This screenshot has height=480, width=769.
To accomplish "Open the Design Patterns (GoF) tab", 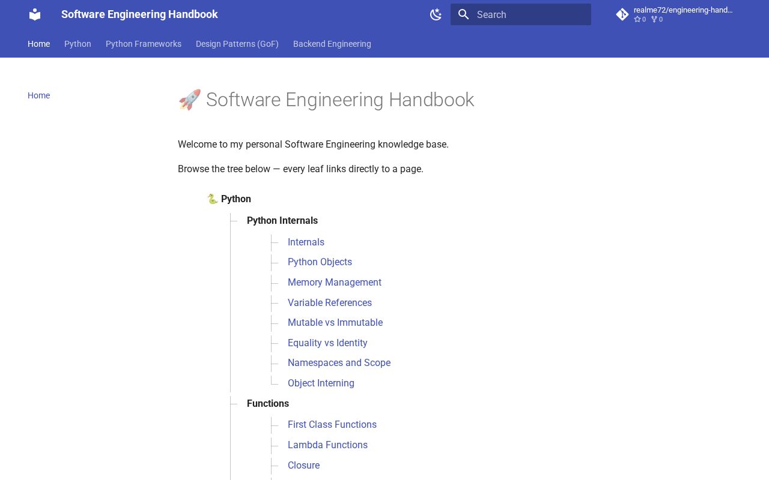I will 237,44.
